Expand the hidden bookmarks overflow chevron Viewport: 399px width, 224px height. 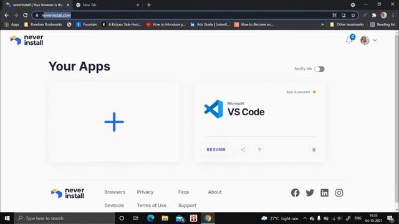[322, 25]
